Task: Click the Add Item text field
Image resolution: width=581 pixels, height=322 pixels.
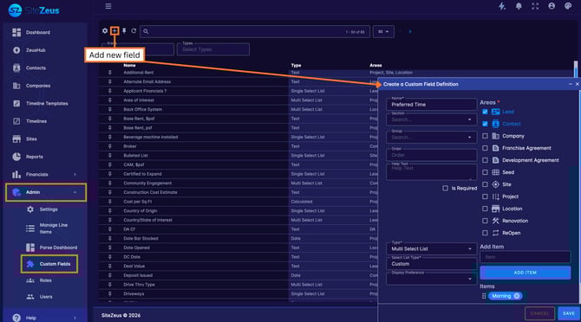Action: click(x=525, y=256)
